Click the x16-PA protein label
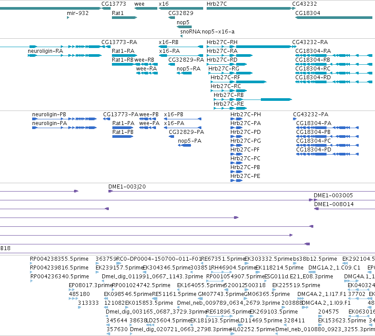375x336 pixels. (174, 124)
